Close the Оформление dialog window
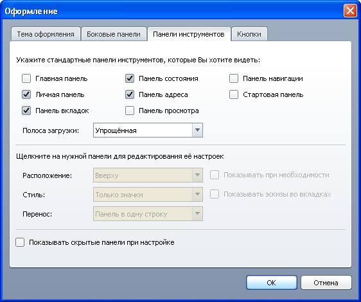 (x=350, y=11)
